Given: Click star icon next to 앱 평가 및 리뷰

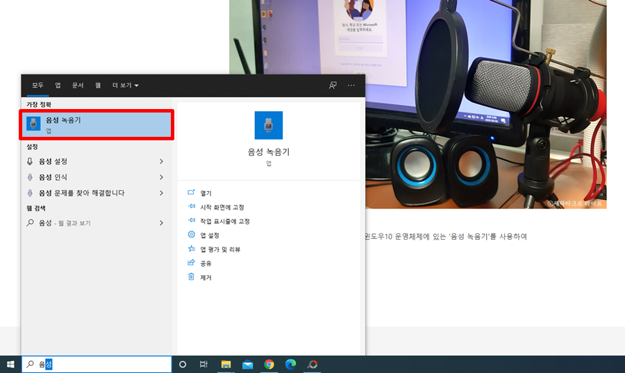Looking at the screenshot, I should point(192,249).
